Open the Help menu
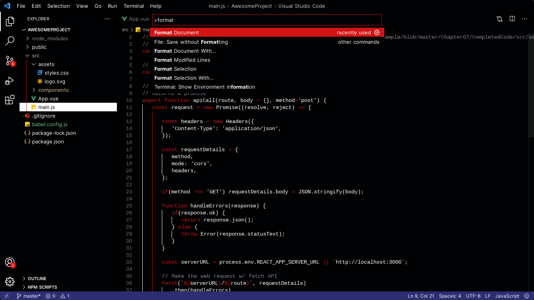 pos(156,6)
